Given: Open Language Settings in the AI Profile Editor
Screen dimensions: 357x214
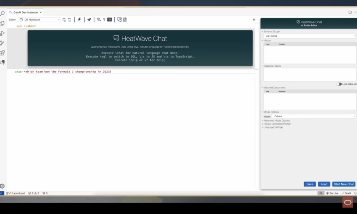Looking at the screenshot, I should [x=273, y=127].
